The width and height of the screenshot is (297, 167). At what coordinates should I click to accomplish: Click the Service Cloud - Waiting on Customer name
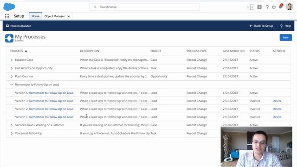(x=39, y=125)
